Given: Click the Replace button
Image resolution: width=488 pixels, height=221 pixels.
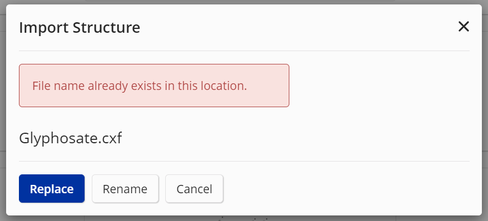Looking at the screenshot, I should [52, 189].
